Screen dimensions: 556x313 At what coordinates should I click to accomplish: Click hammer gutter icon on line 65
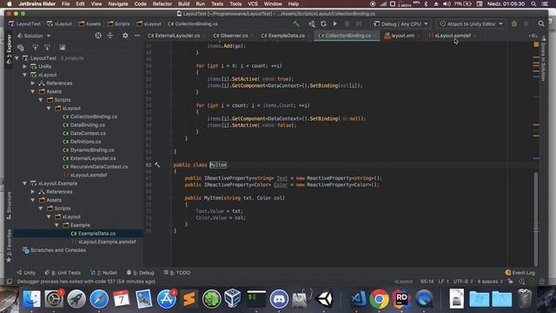[157, 164]
